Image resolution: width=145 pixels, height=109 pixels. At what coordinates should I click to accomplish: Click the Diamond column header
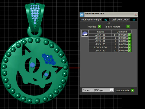click(122, 32)
